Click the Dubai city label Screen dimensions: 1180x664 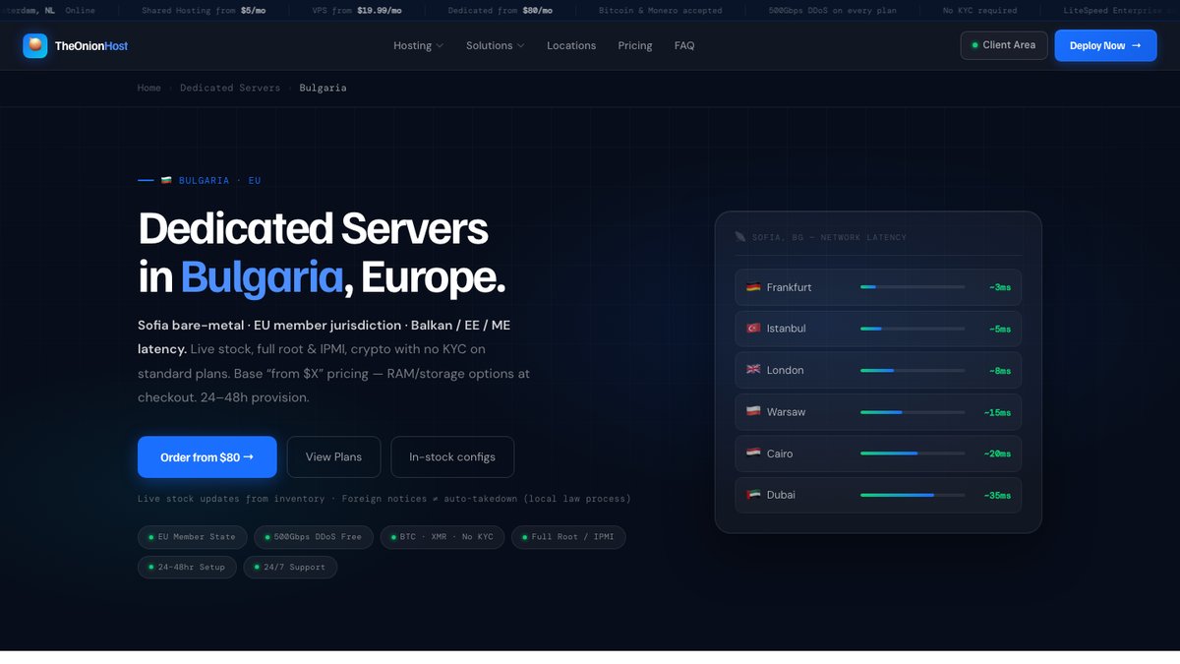point(782,495)
